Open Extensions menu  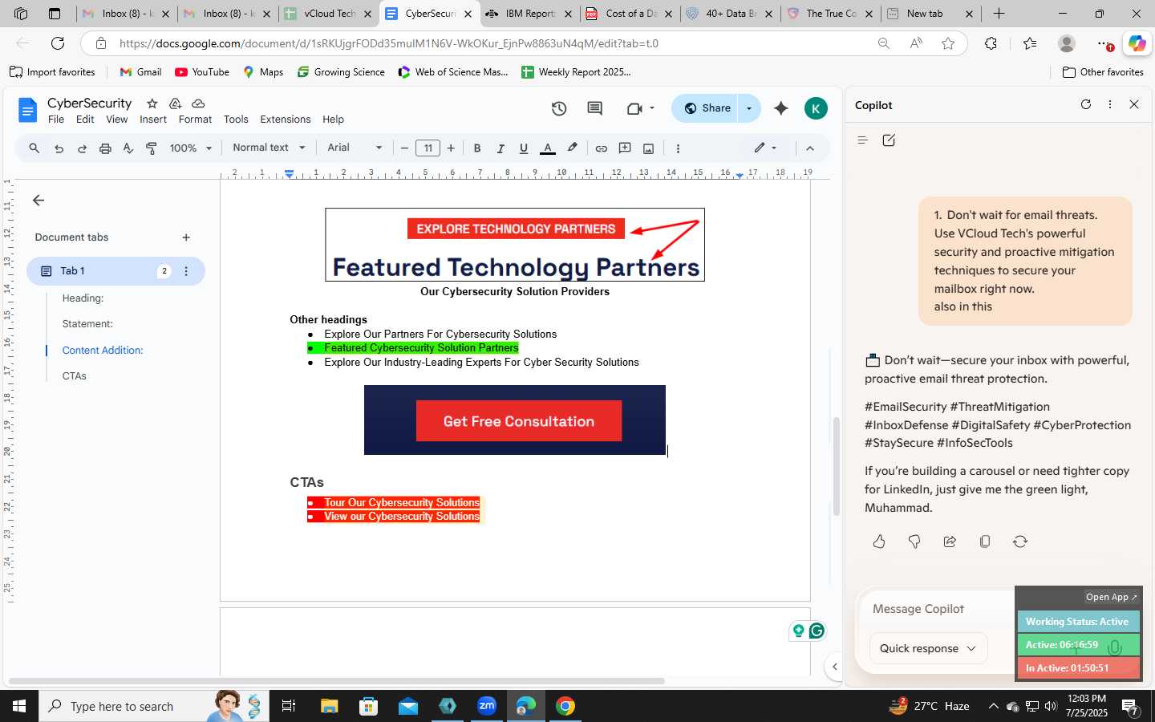pyautogui.click(x=285, y=120)
